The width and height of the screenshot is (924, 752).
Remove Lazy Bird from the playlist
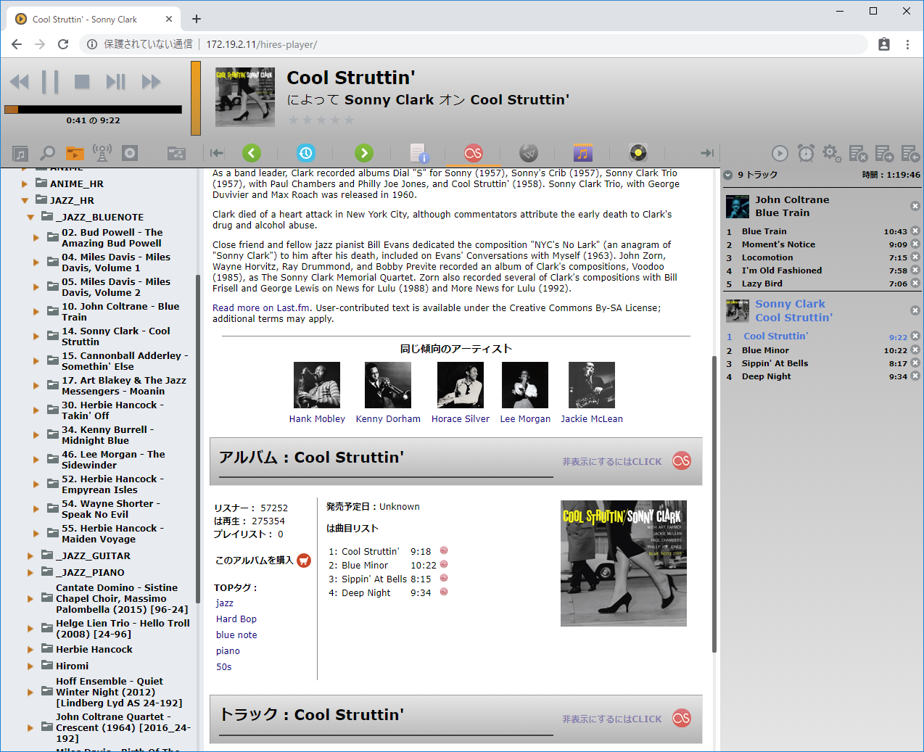tap(915, 284)
